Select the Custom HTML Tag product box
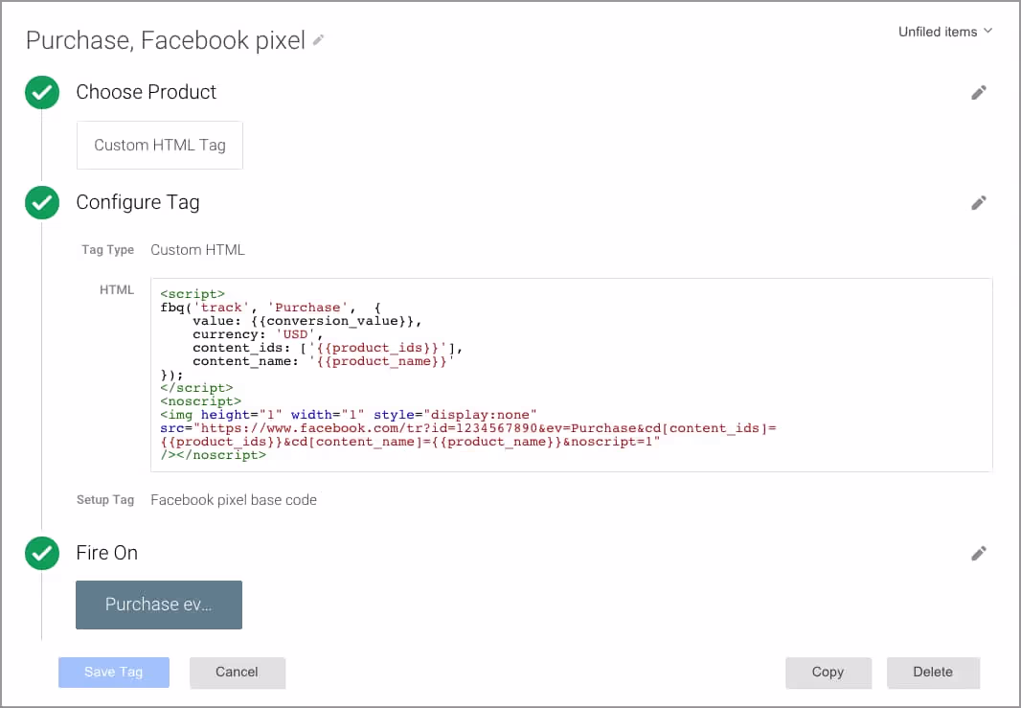Screen dimensions: 1021x708 (x=160, y=145)
